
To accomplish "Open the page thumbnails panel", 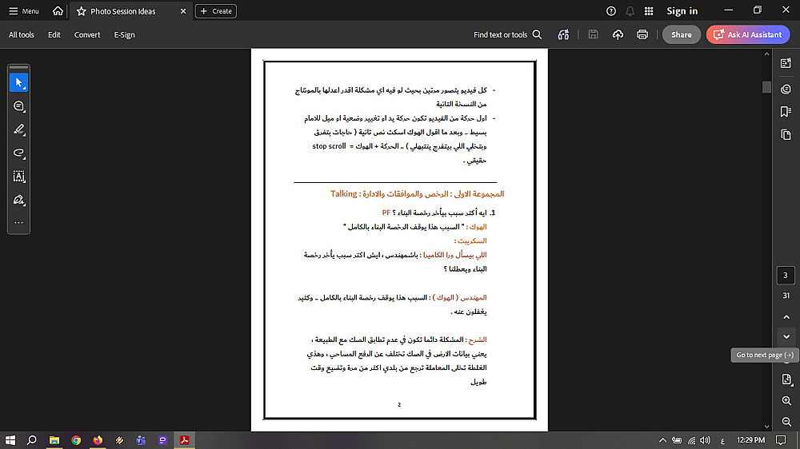I will (x=786, y=134).
